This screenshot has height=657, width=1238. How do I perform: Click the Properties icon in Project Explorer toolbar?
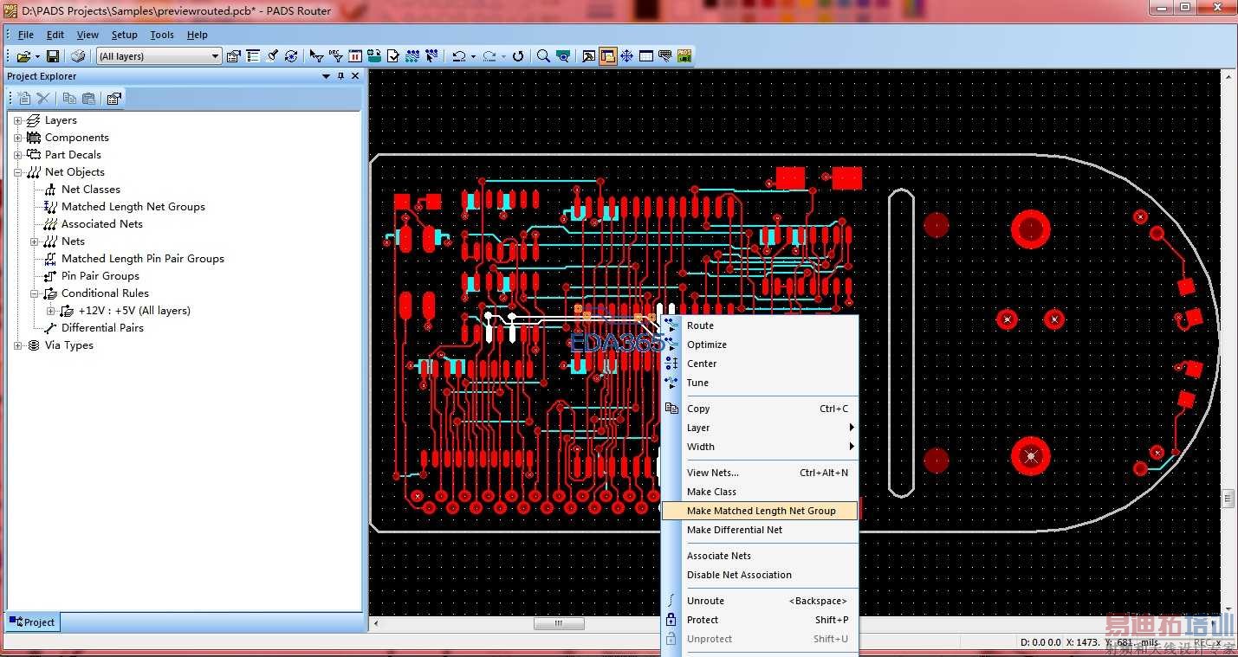click(x=113, y=99)
